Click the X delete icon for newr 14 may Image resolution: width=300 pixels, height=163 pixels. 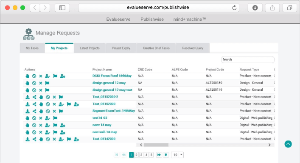pyautogui.click(x=41, y=125)
